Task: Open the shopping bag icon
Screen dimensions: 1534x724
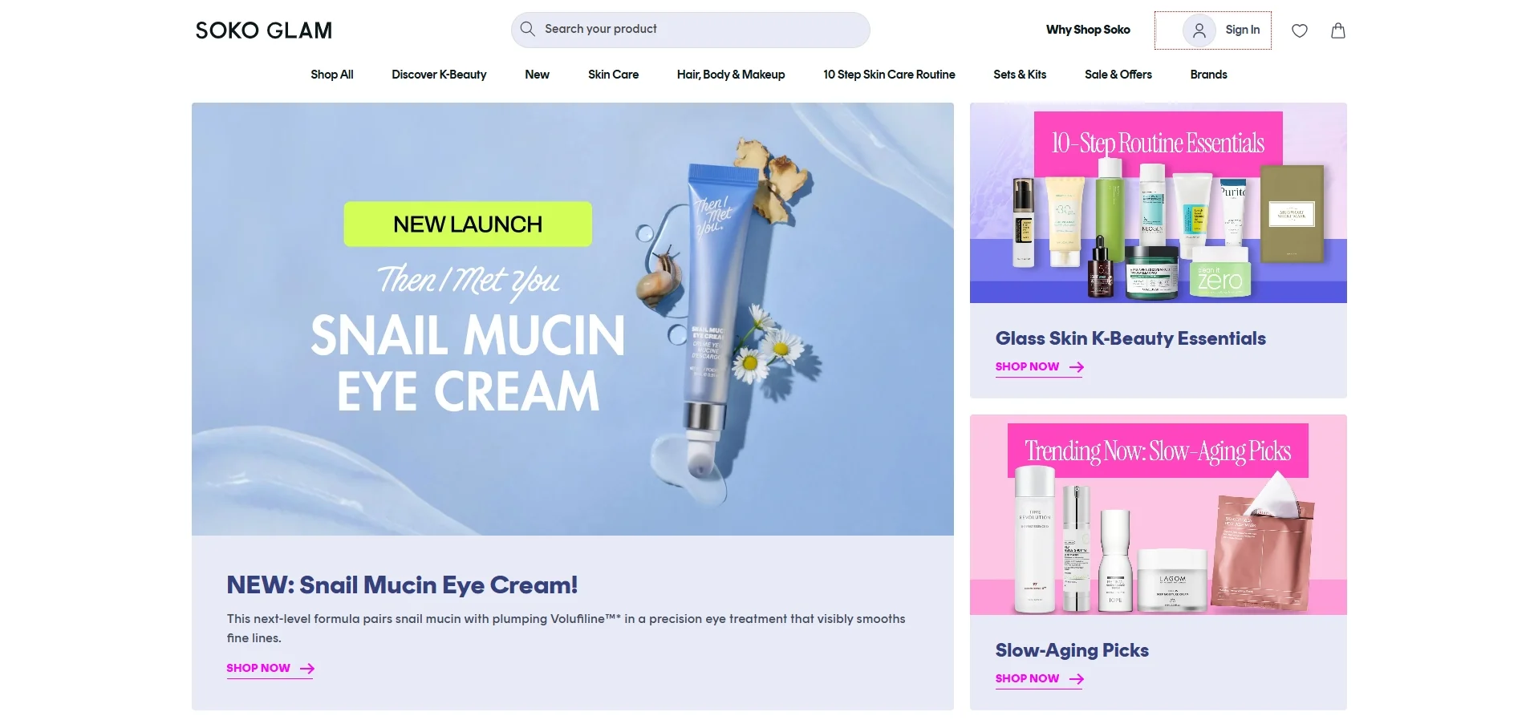Action: [1337, 30]
